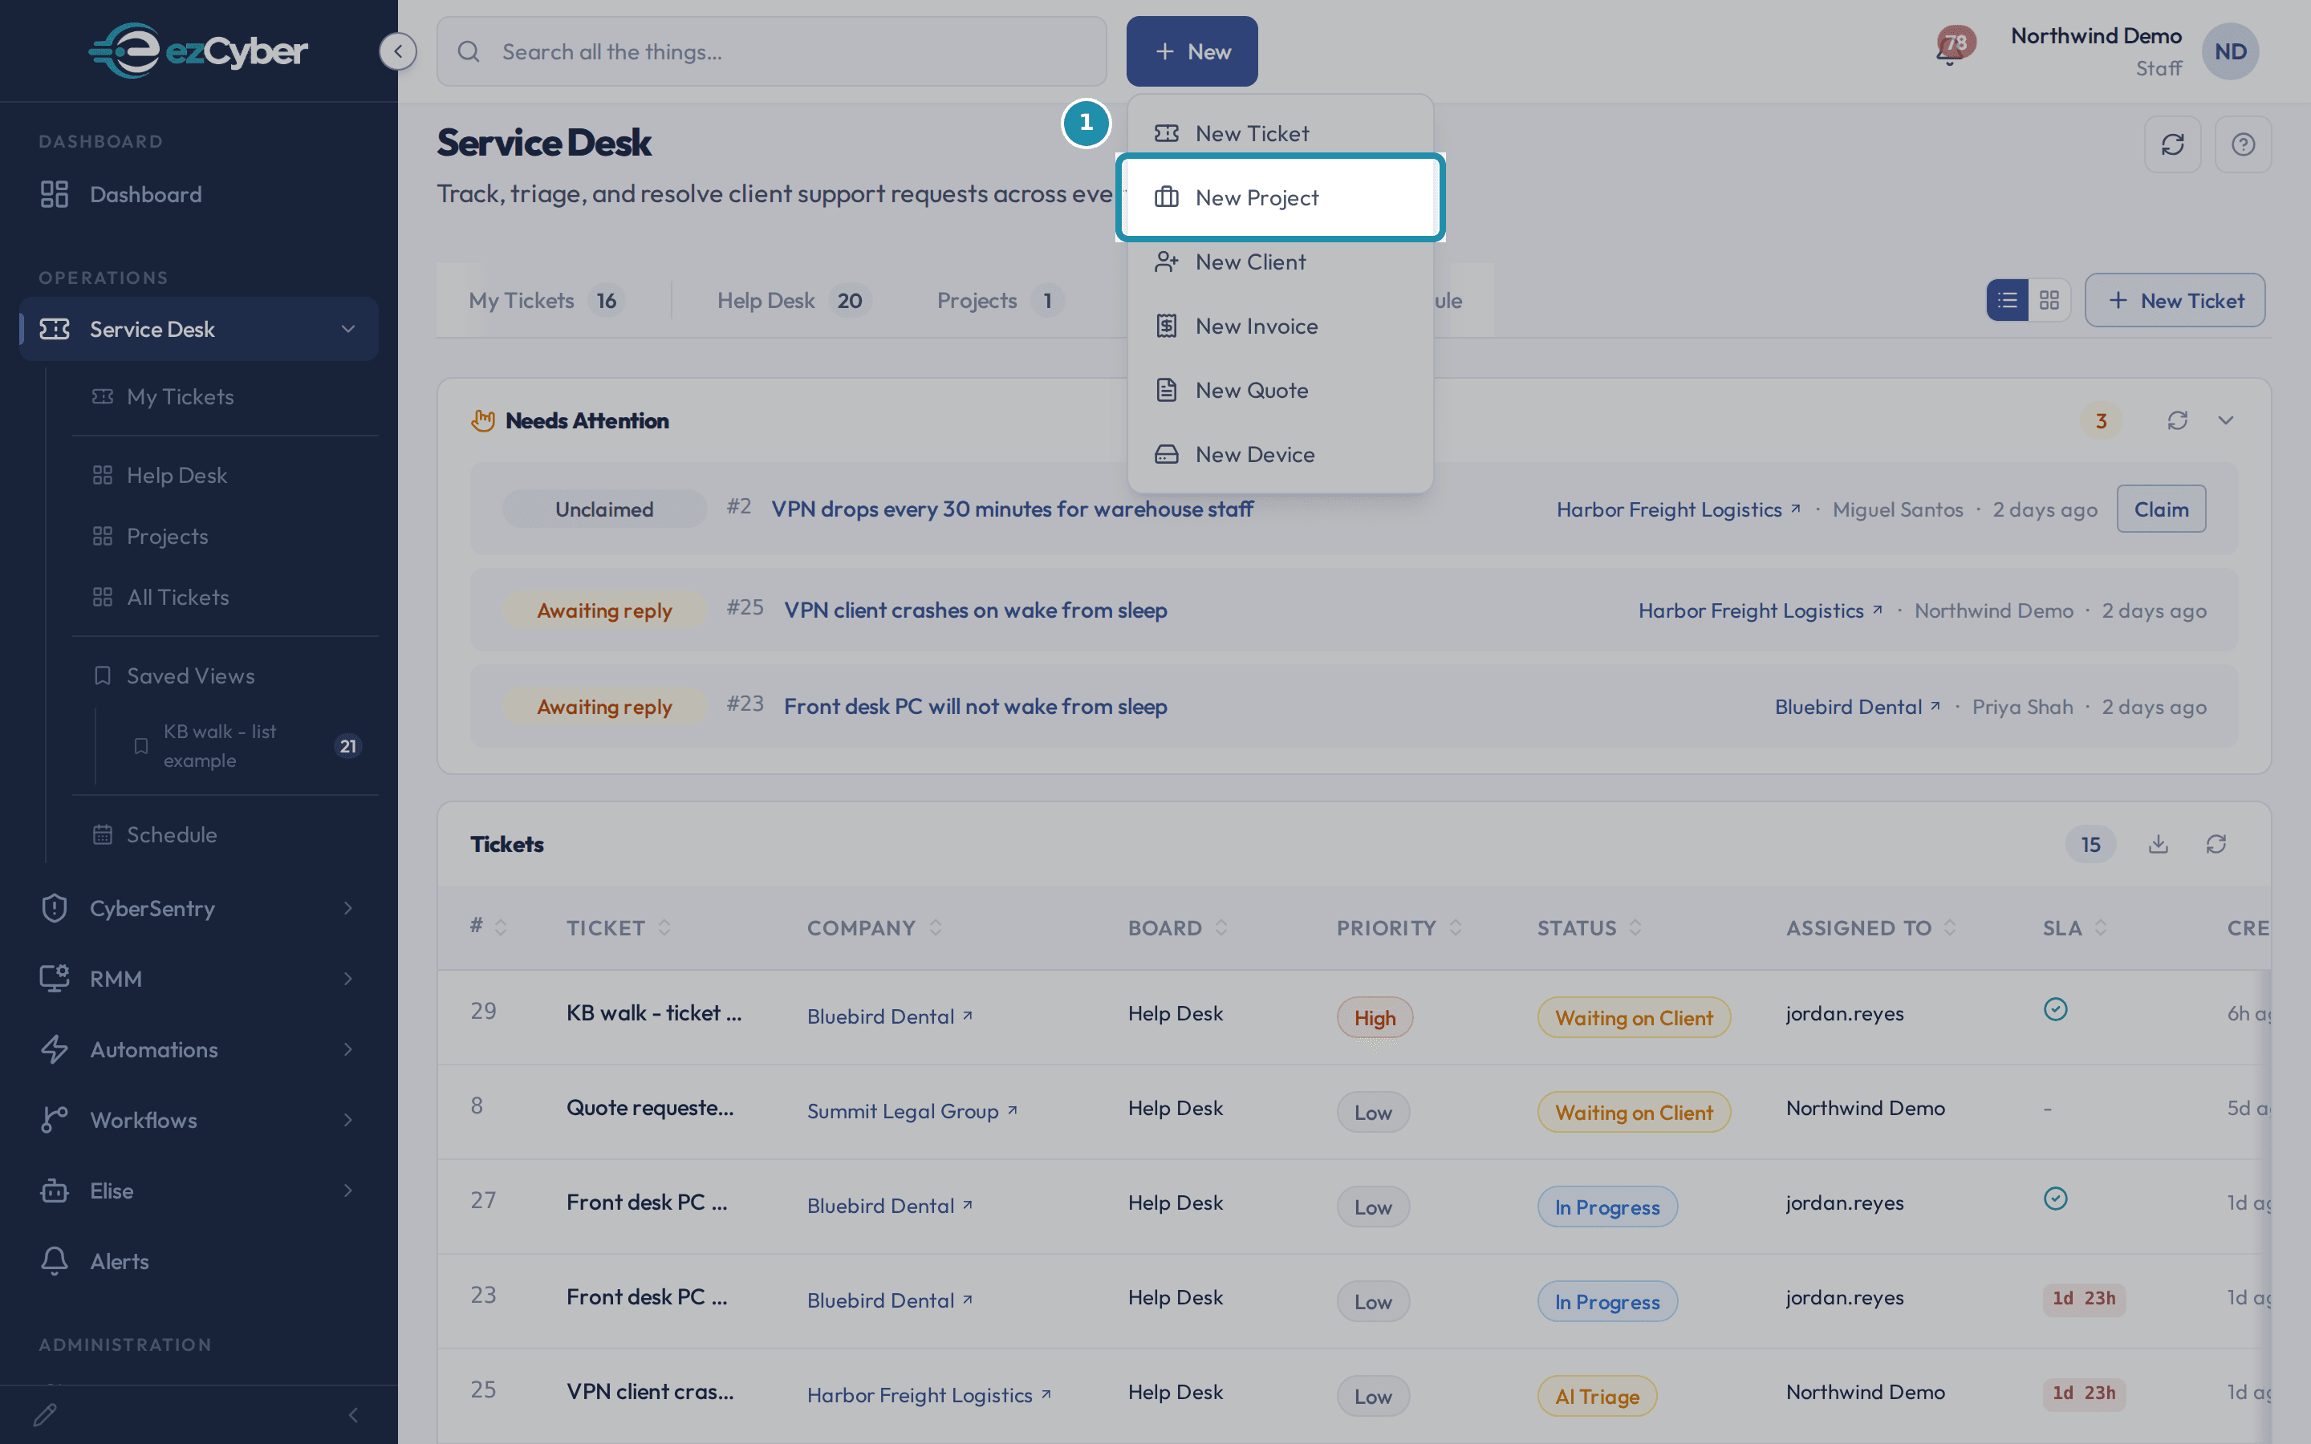
Task: Open ticket #23 Front desk PC link
Action: tap(975, 707)
